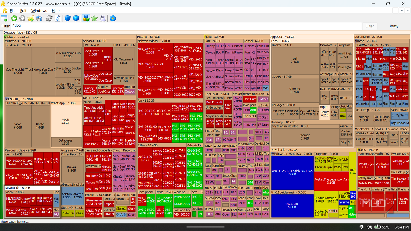Select the Videos - 14.9GB header
This screenshot has width=411, height=231.
383,150
